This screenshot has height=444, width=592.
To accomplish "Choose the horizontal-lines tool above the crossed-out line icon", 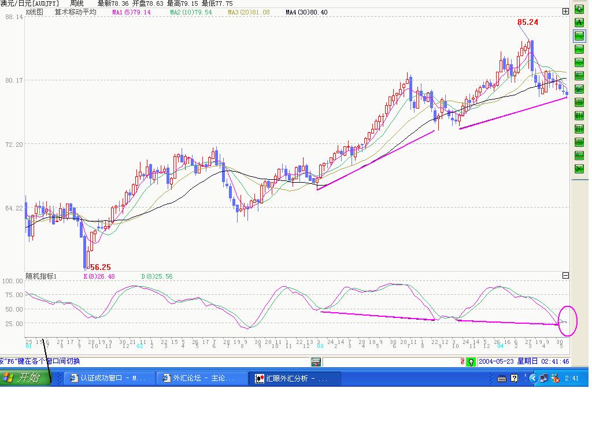I will pos(579,76).
